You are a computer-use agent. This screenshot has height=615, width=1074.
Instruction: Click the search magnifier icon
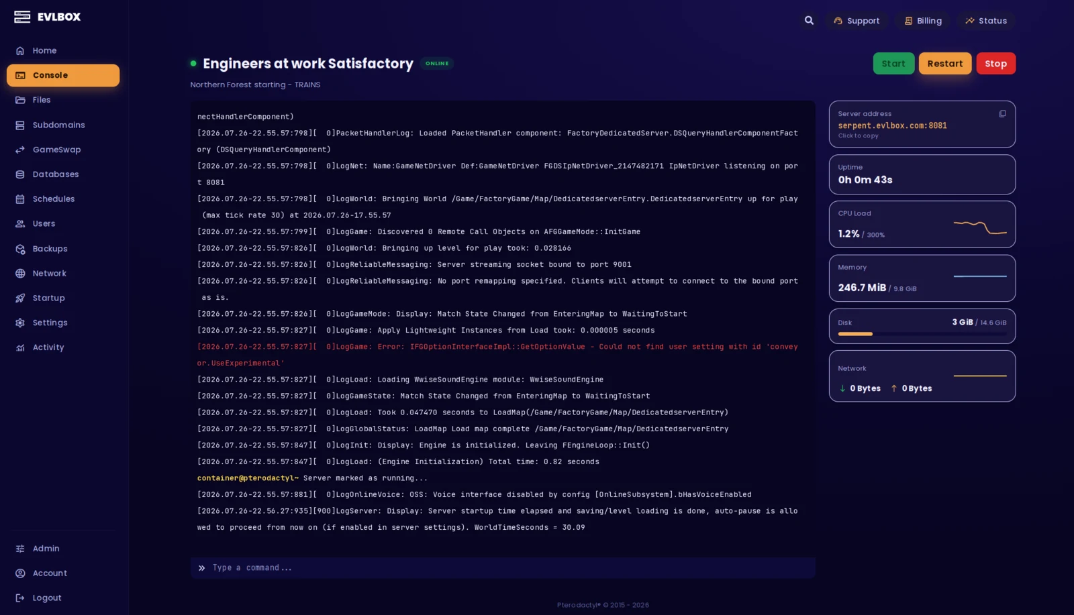809,21
